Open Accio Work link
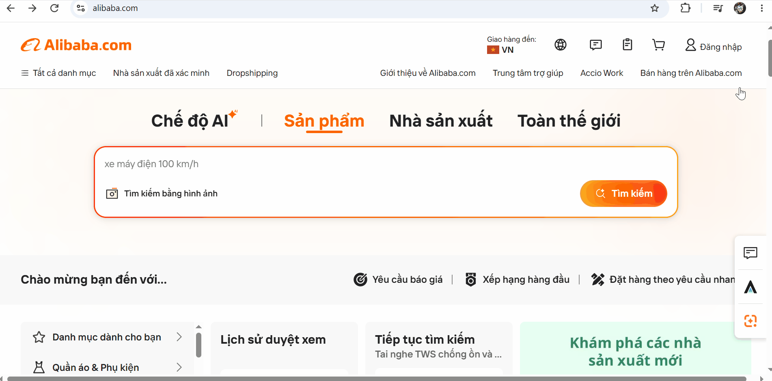The height and width of the screenshot is (381, 772). [x=602, y=73]
